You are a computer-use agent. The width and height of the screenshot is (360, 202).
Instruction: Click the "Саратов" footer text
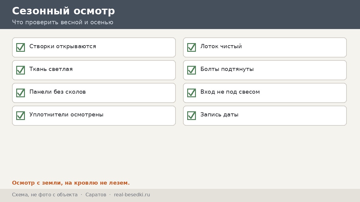coord(96,195)
